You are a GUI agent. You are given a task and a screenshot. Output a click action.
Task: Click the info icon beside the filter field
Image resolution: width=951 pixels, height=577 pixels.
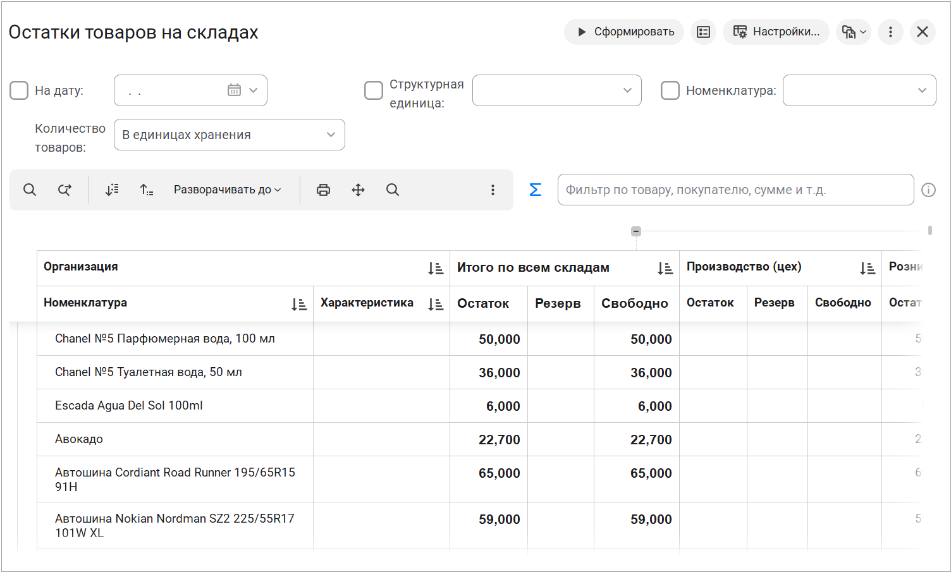[x=928, y=190]
